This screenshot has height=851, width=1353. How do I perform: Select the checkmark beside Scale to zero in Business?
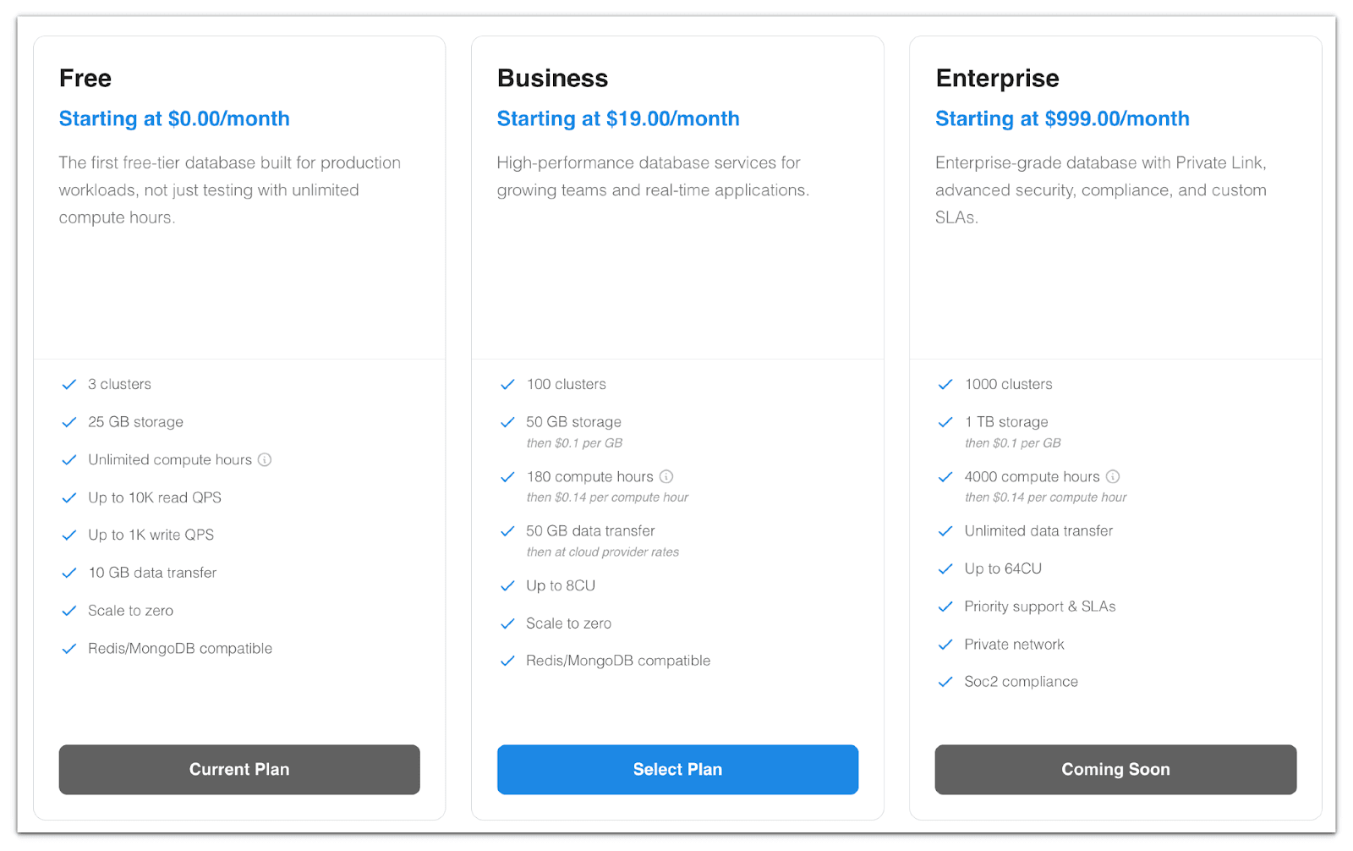coord(507,623)
